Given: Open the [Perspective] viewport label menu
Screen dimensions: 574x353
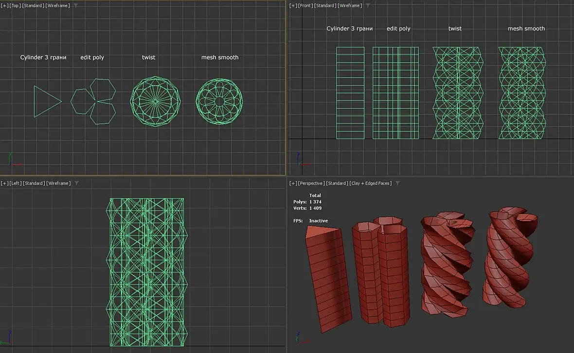Looking at the screenshot, I should click(x=311, y=183).
